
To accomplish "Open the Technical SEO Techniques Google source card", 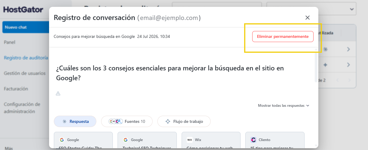I will pos(147,141).
